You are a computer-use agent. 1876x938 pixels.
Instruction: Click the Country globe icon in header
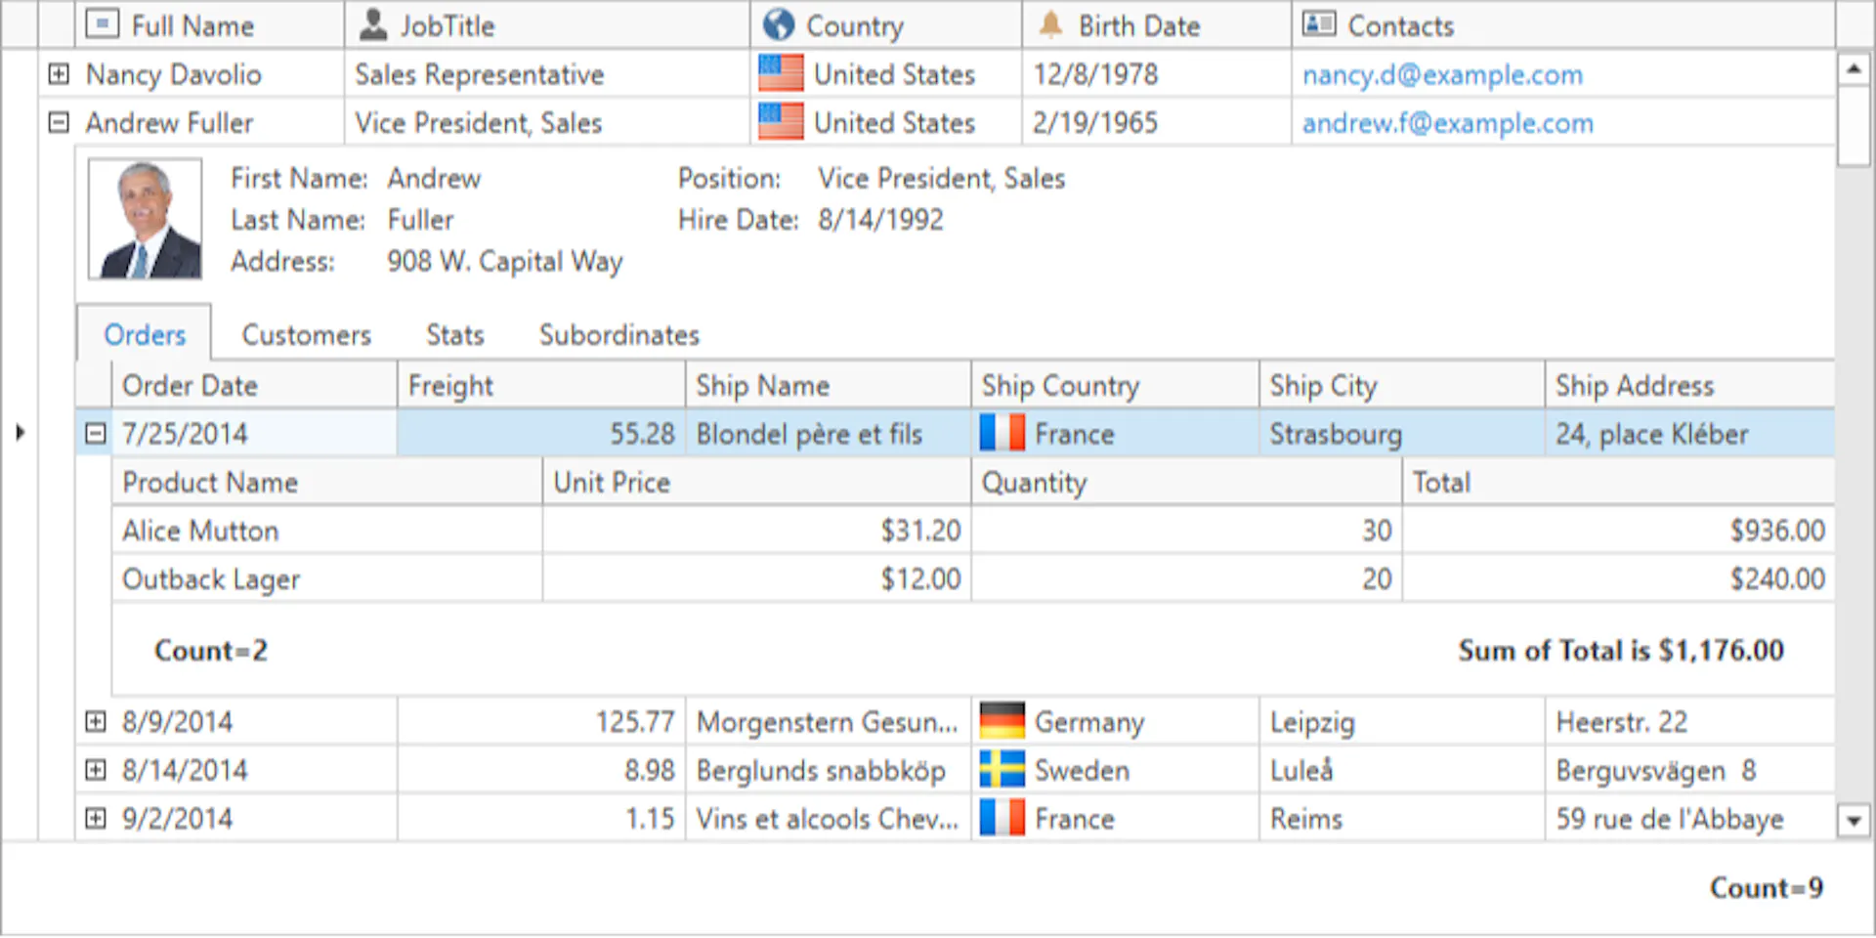(x=779, y=24)
